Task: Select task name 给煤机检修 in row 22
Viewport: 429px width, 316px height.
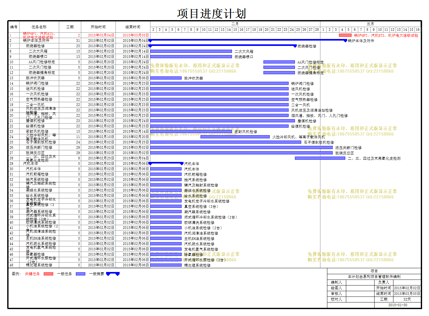Action: 35,126
